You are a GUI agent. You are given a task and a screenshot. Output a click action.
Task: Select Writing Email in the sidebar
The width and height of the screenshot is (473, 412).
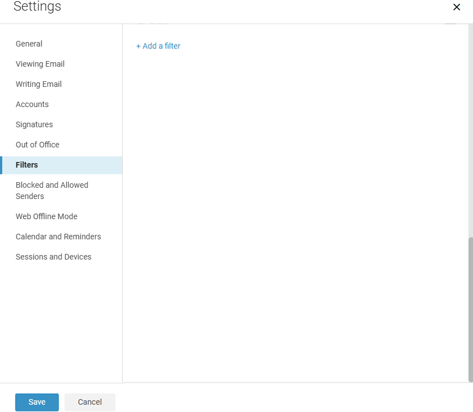pos(39,84)
